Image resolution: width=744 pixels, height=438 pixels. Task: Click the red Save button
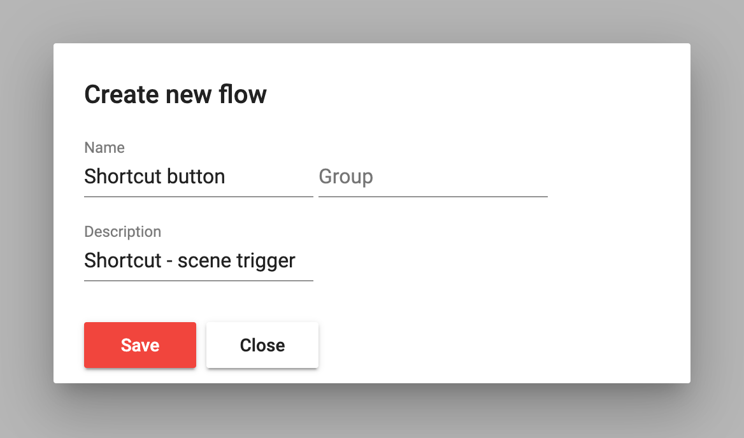coord(140,345)
